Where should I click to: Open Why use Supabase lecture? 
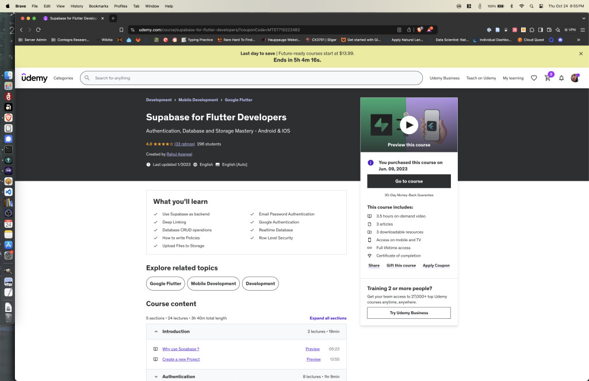tap(181, 349)
